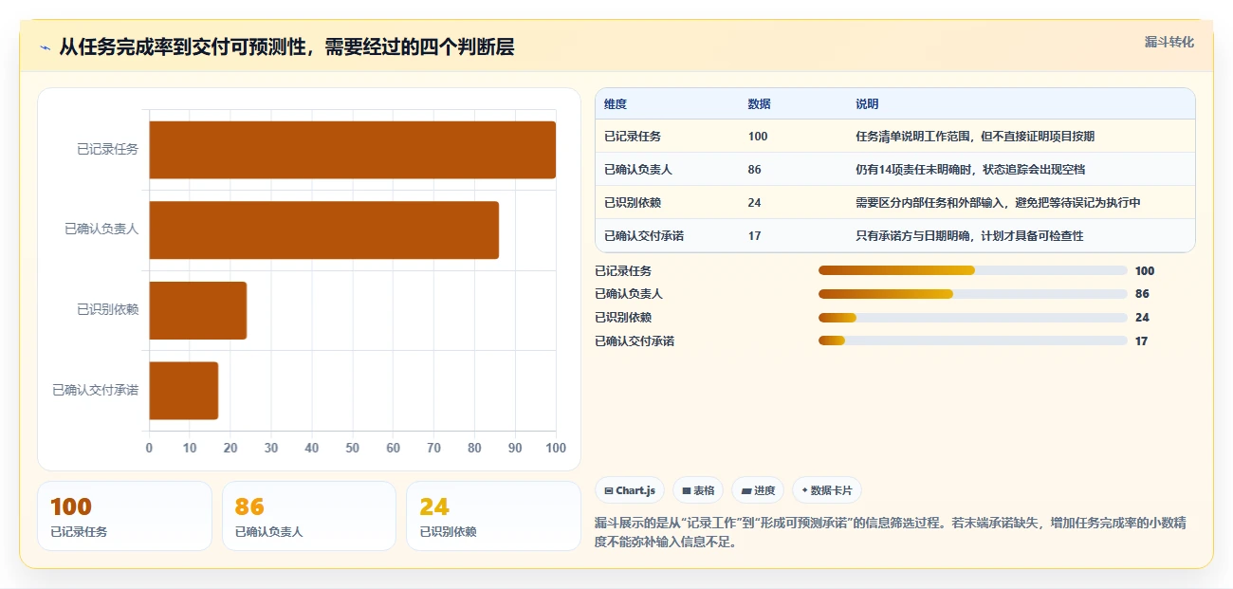1233x589 pixels.
Task: Click the 已确认交付承诺 label on the chart axis
Action: [95, 390]
